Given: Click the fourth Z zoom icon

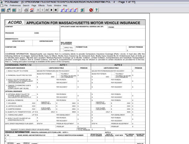Looking at the screenshot, I should coord(76,10).
